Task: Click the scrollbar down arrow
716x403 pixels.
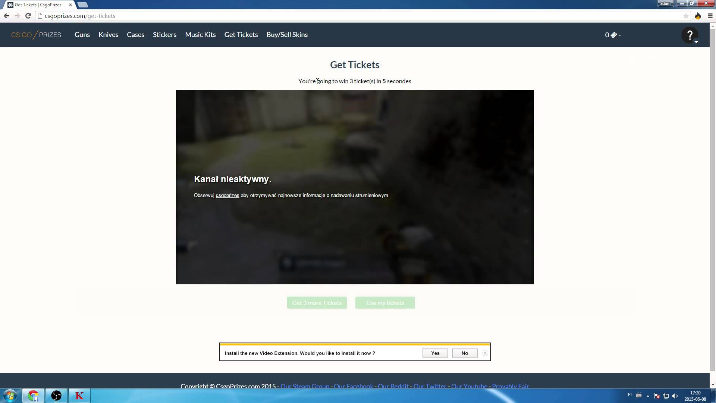Action: 713,385
